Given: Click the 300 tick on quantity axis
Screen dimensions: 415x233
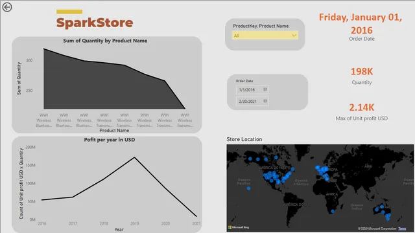Looking at the screenshot, I should pyautogui.click(x=29, y=60).
